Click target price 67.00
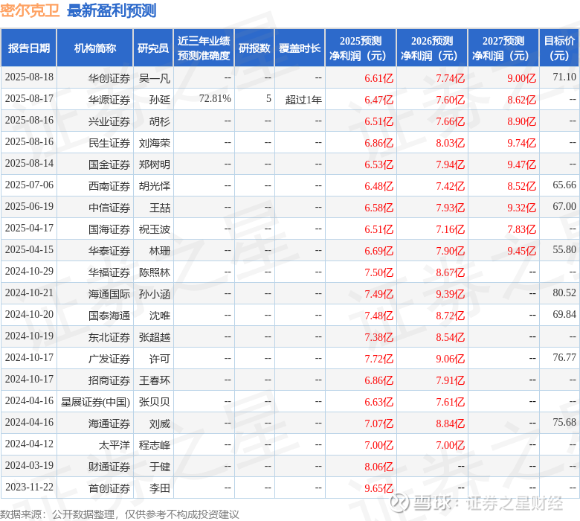This screenshot has width=580, height=521. (x=564, y=206)
